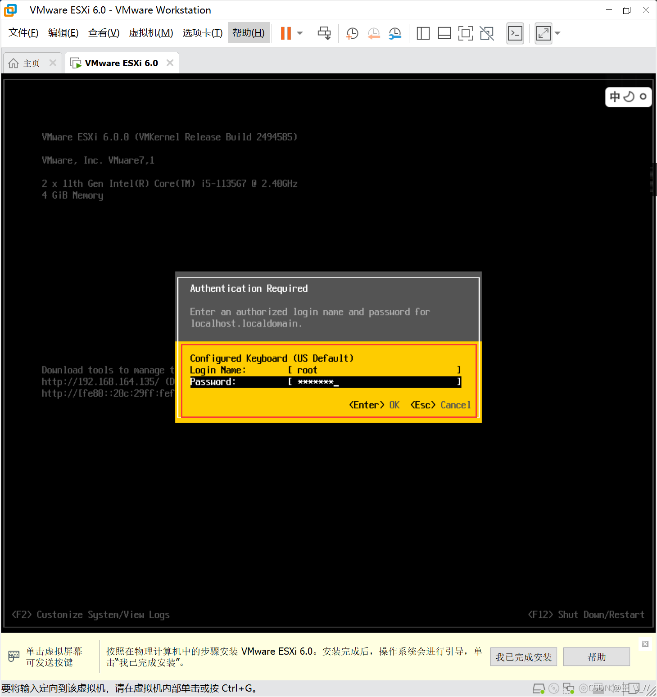Open the 帮助(H) menu
This screenshot has height=697, width=657.
coord(249,33)
